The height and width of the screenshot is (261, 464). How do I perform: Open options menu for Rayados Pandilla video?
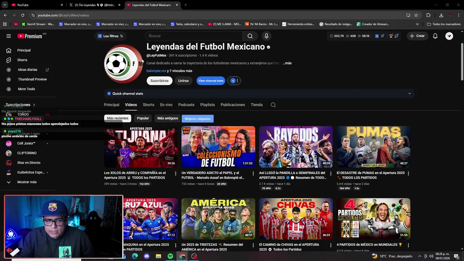coord(331,174)
